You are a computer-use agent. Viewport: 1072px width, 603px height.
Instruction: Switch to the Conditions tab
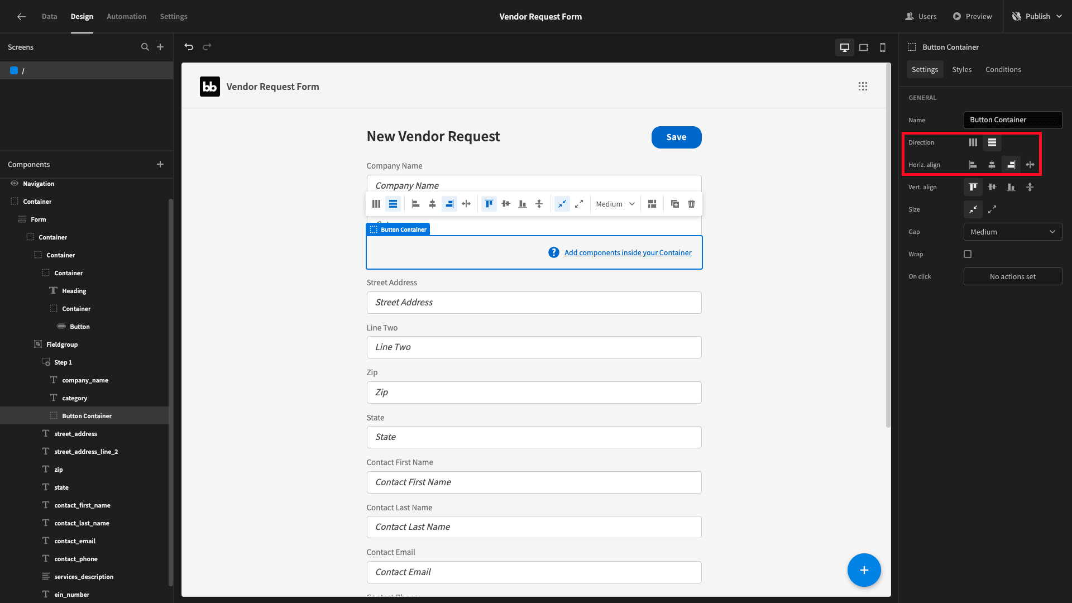1003,69
